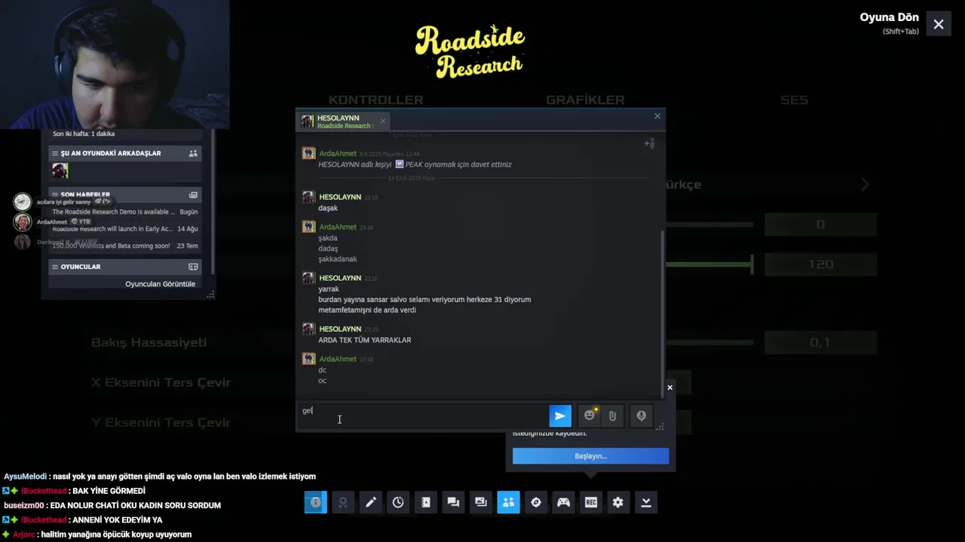The width and height of the screenshot is (965, 542).
Task: Close the overlay with the top-right X
Action: (x=939, y=24)
